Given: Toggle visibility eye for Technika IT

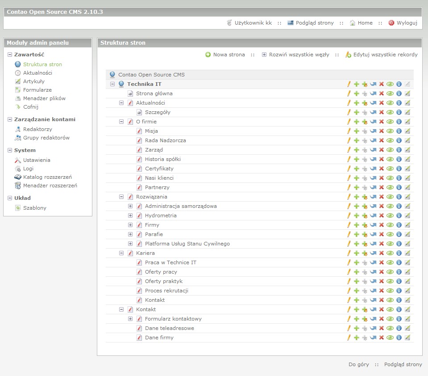Looking at the screenshot, I should tap(390, 84).
